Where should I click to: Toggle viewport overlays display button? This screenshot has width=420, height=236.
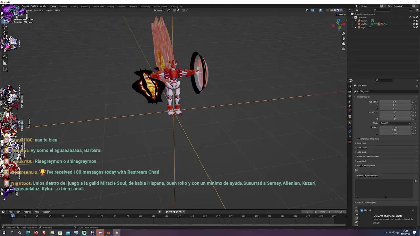coord(320,10)
